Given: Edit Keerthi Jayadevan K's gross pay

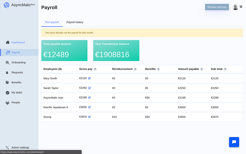Looking at the screenshot, I should [x=89, y=107].
